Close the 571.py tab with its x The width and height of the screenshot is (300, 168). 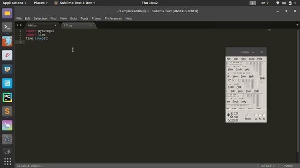click(91, 25)
